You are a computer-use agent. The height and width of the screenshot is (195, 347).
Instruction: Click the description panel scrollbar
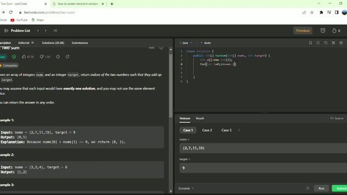tap(171, 86)
